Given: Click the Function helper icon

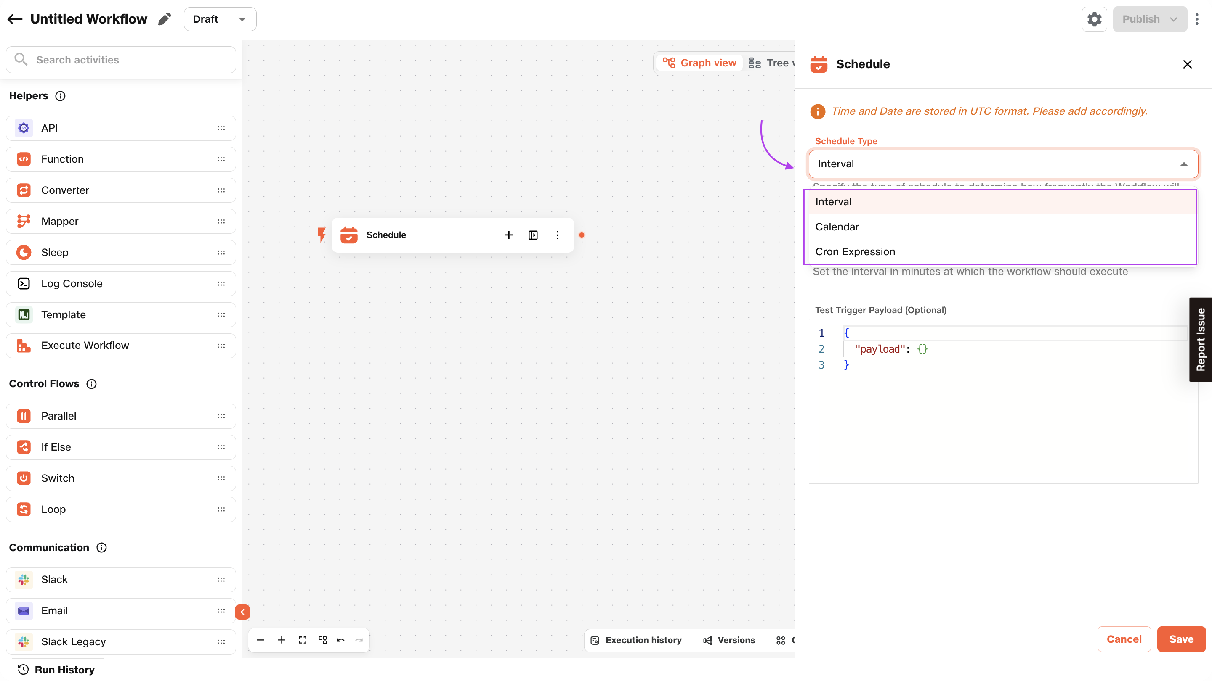Looking at the screenshot, I should (x=23, y=159).
